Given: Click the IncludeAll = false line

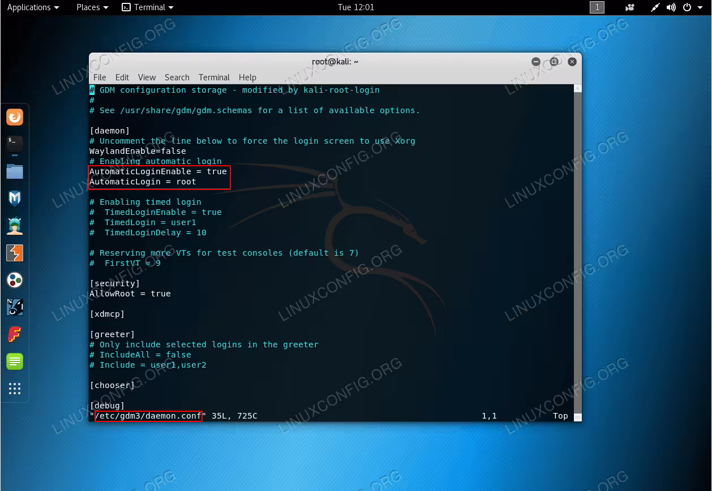Looking at the screenshot, I should (x=140, y=355).
